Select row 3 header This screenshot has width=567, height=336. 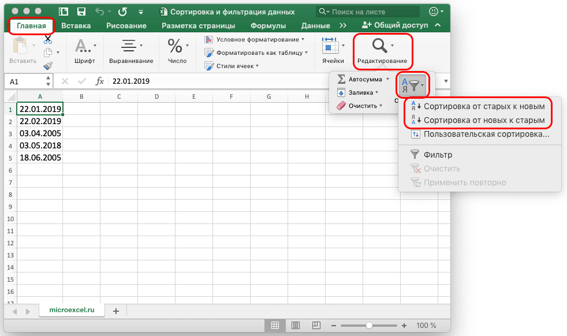[x=10, y=133]
